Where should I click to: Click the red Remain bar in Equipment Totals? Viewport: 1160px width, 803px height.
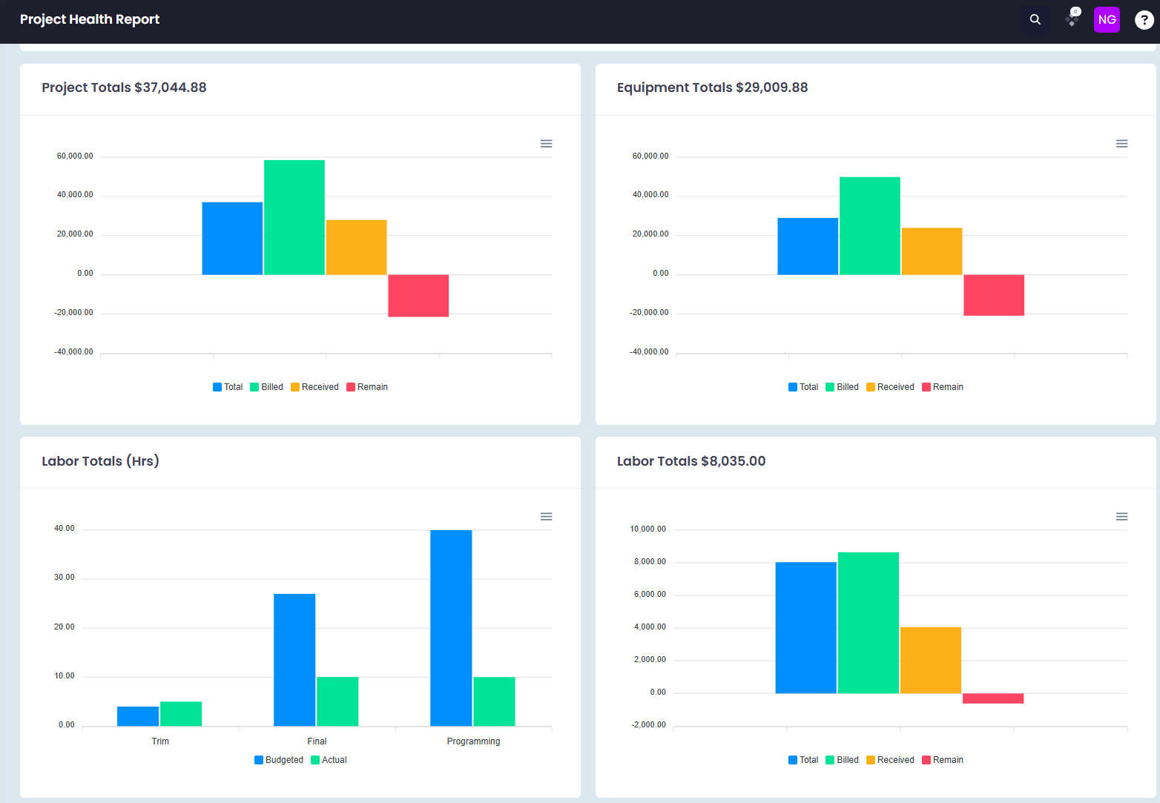(x=994, y=295)
